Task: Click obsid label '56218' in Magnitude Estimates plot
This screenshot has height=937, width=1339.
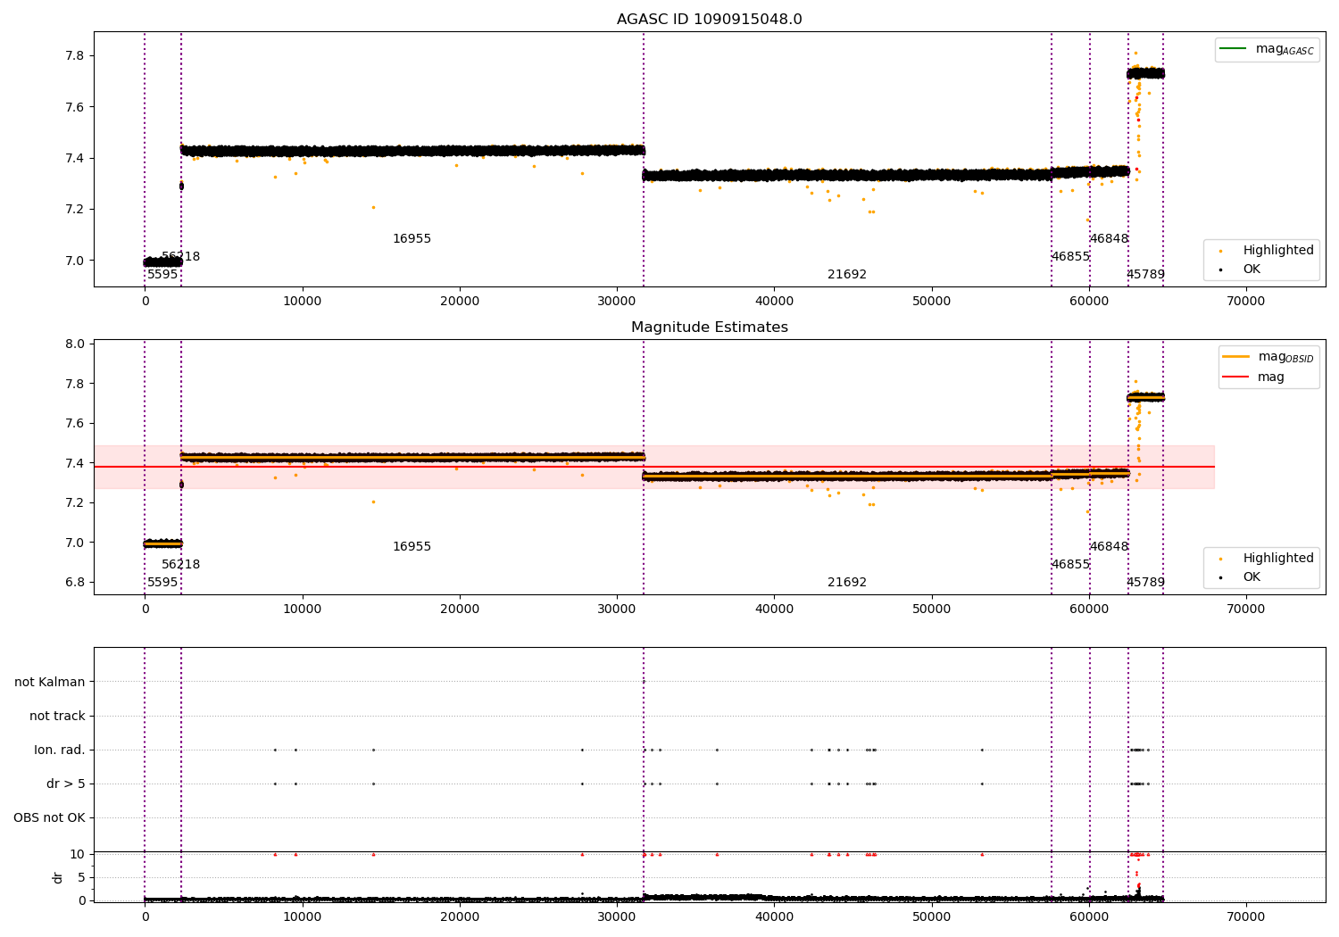Action: (181, 565)
